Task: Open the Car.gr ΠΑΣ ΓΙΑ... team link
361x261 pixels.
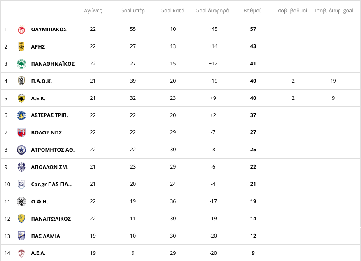Action: click(52, 185)
